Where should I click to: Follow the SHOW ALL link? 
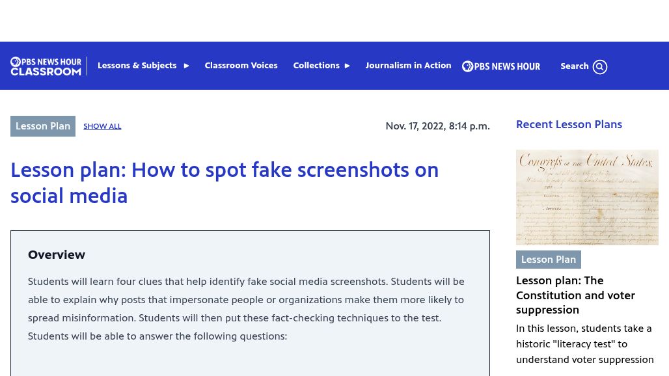pyautogui.click(x=102, y=126)
